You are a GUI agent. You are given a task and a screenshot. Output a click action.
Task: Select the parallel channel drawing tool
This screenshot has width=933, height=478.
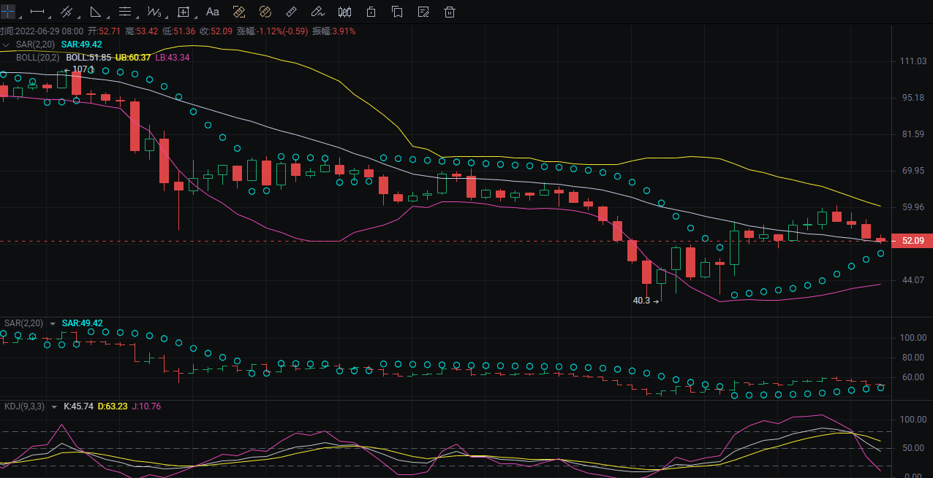[66, 12]
